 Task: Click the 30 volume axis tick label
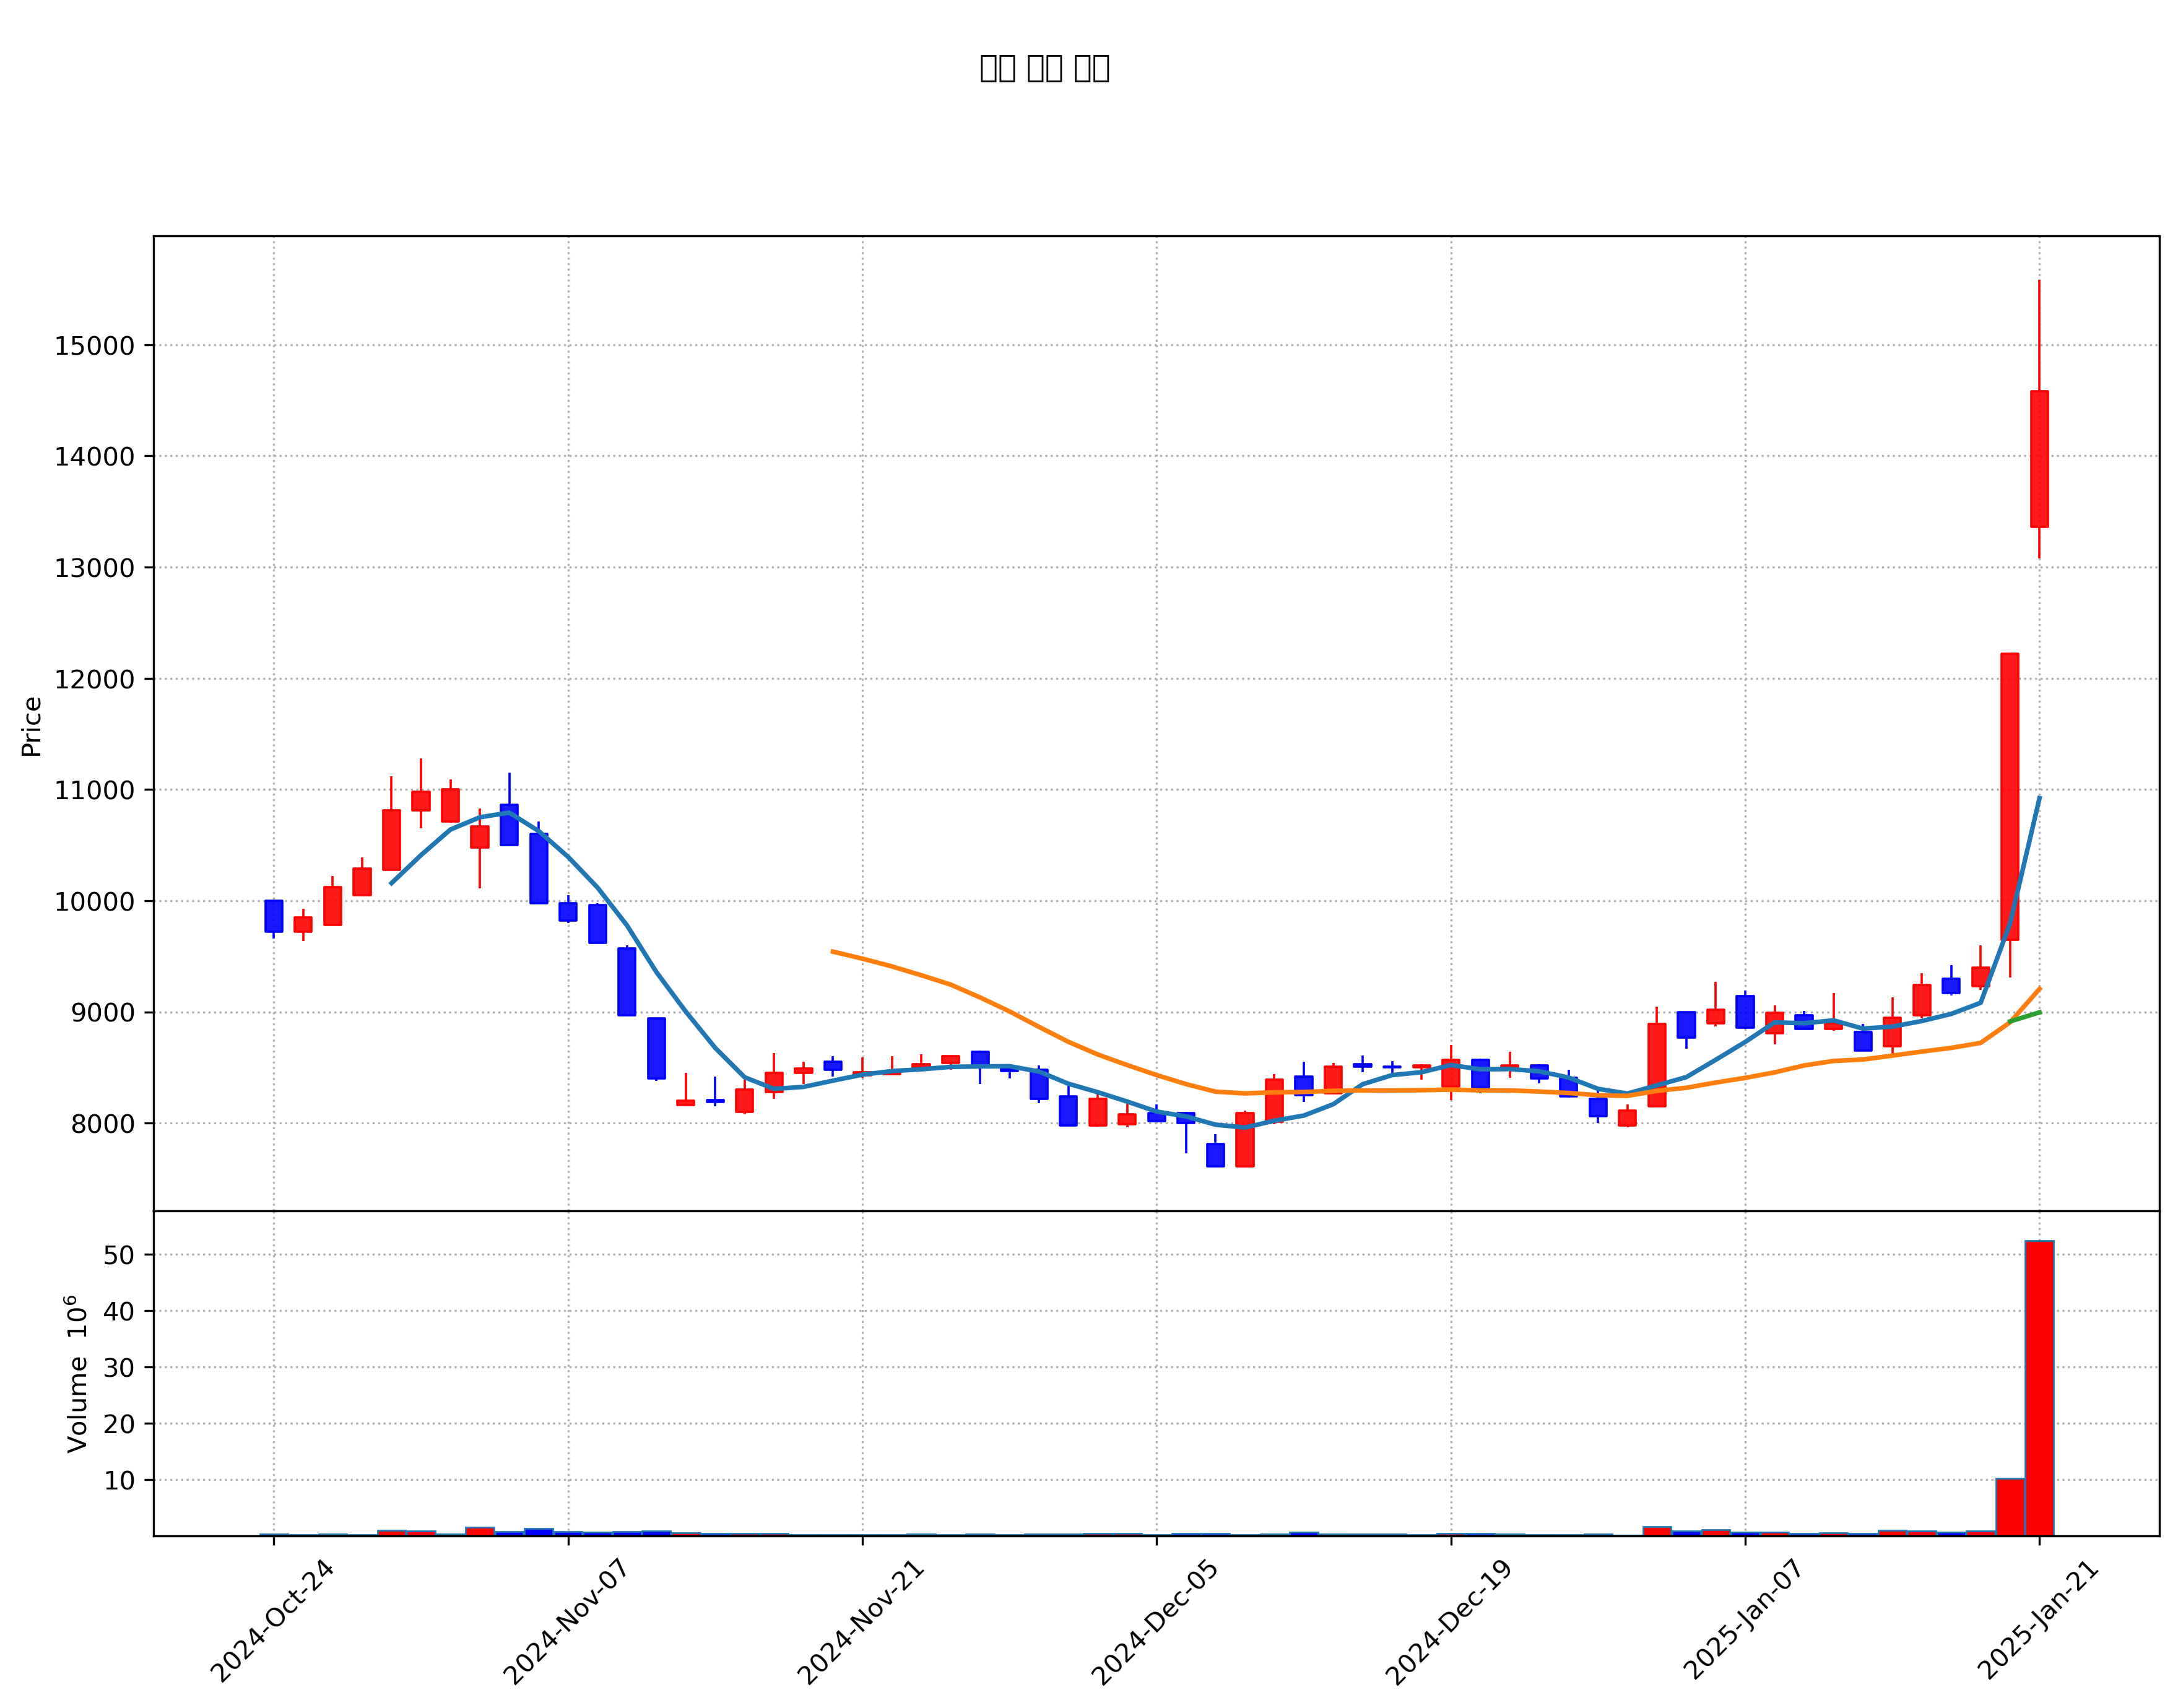point(119,1367)
